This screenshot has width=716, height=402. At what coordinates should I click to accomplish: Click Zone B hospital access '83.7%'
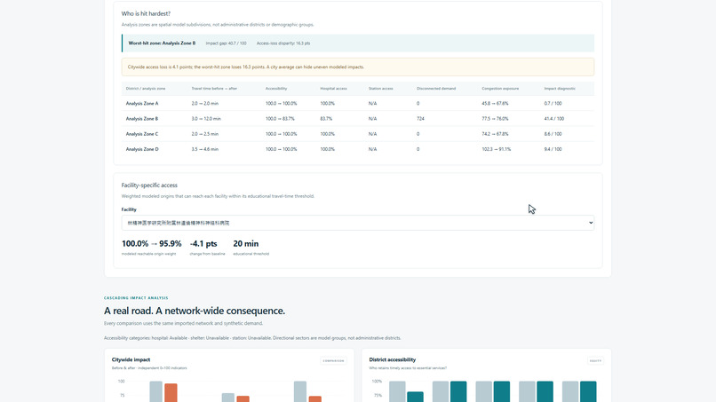tap(326, 119)
